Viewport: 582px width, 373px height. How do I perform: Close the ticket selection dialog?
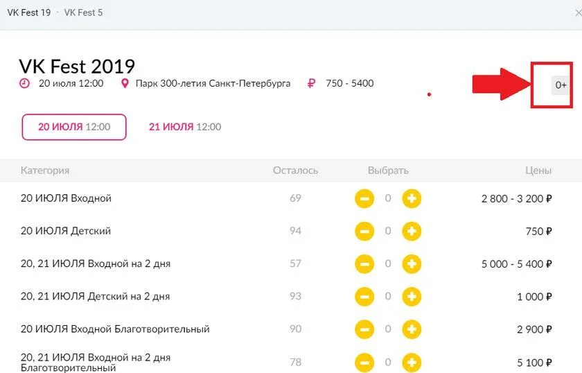(x=578, y=13)
